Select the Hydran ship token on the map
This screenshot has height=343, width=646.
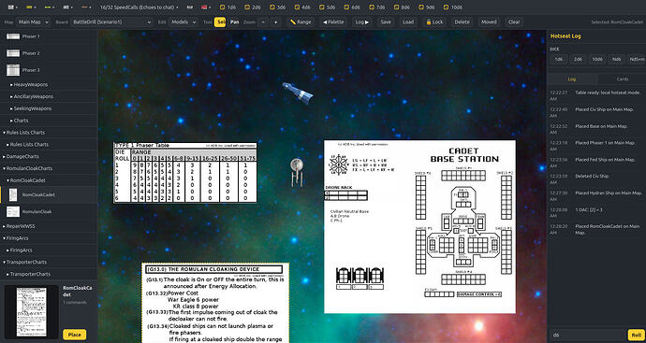pos(298,93)
